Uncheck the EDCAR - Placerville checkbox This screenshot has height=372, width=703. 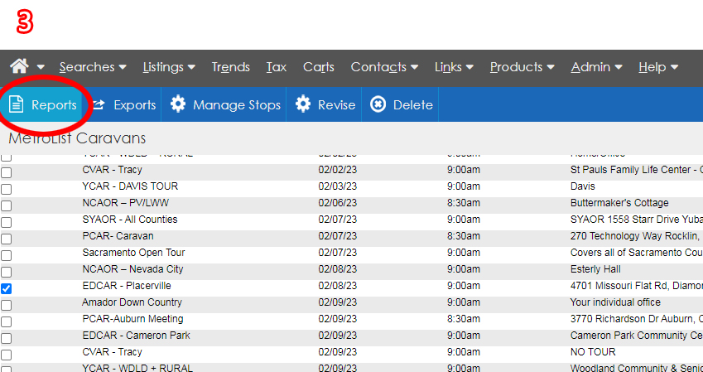point(6,289)
